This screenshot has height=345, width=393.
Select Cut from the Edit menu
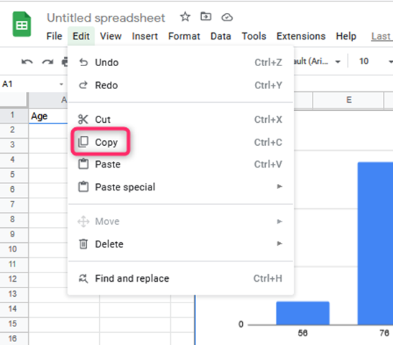click(180, 119)
